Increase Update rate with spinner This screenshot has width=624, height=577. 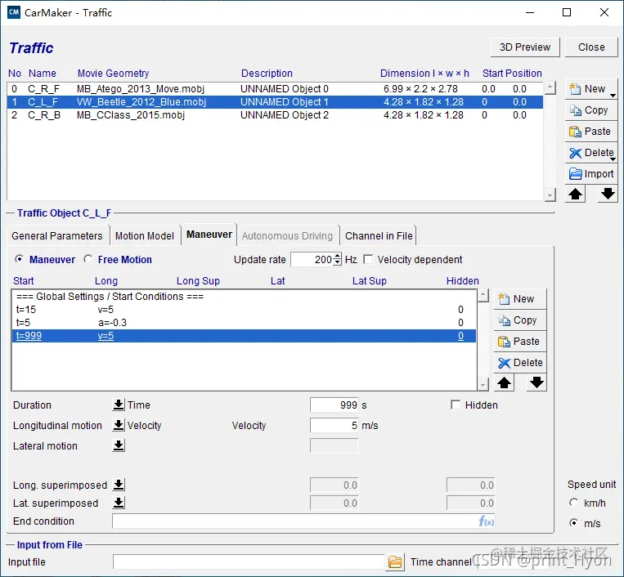click(338, 257)
